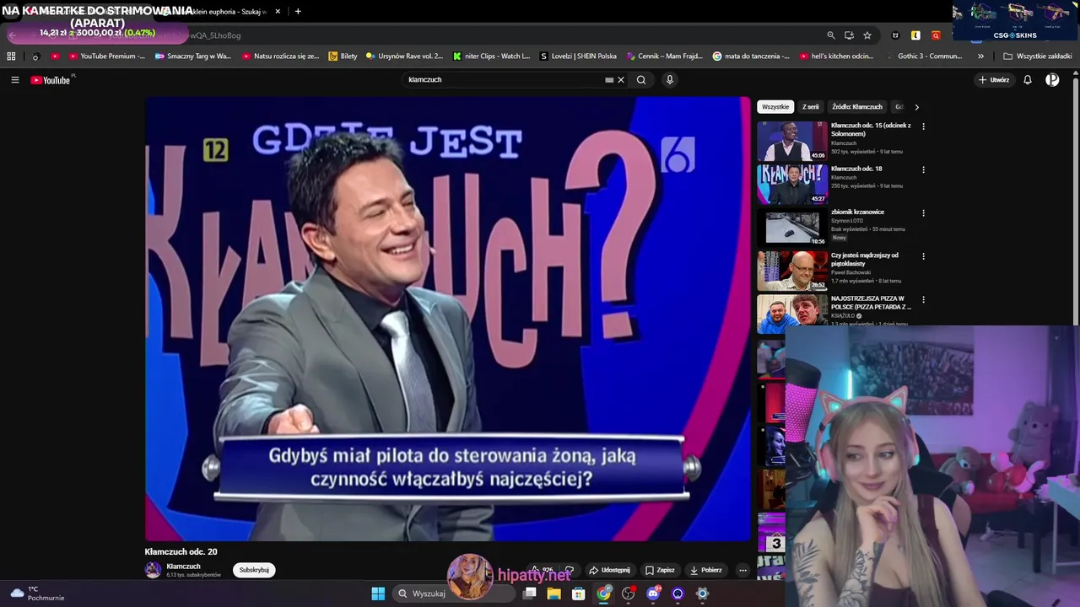Share the video with Udostępnij
The image size is (1080, 607).
pyautogui.click(x=609, y=570)
